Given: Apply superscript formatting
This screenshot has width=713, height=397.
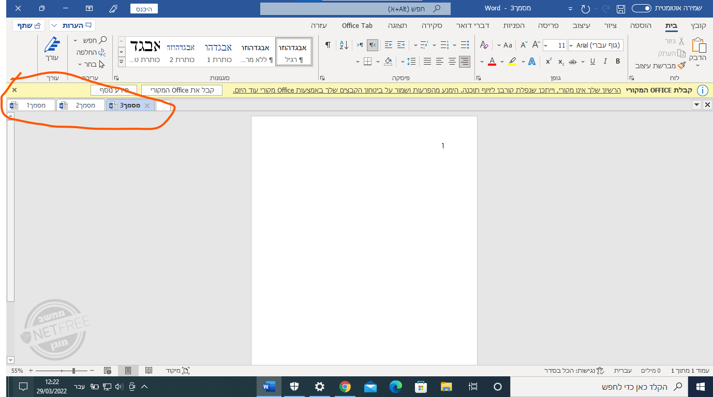Looking at the screenshot, I should (548, 62).
